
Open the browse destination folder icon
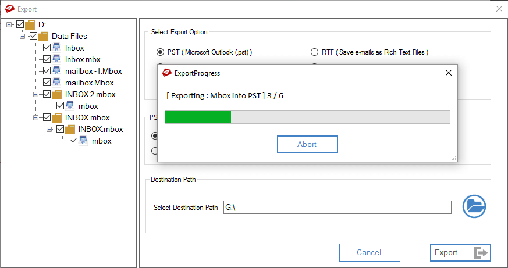474,206
